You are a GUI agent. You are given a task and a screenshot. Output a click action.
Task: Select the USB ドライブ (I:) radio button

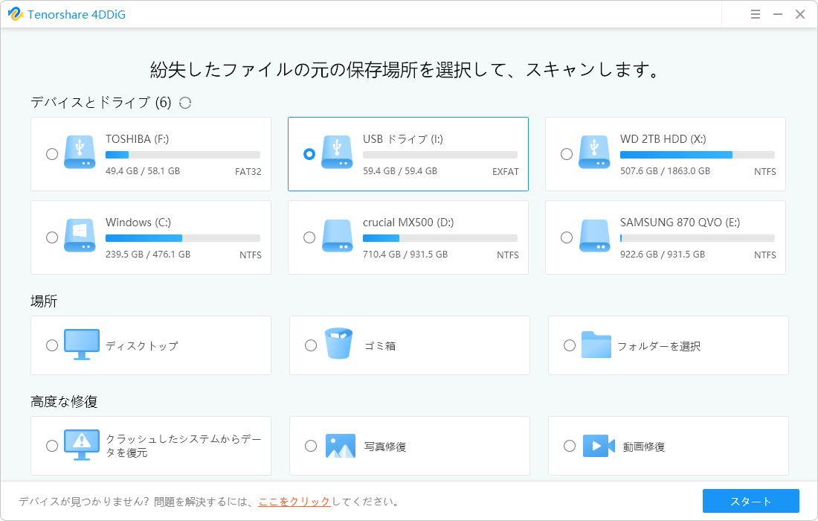pos(309,154)
